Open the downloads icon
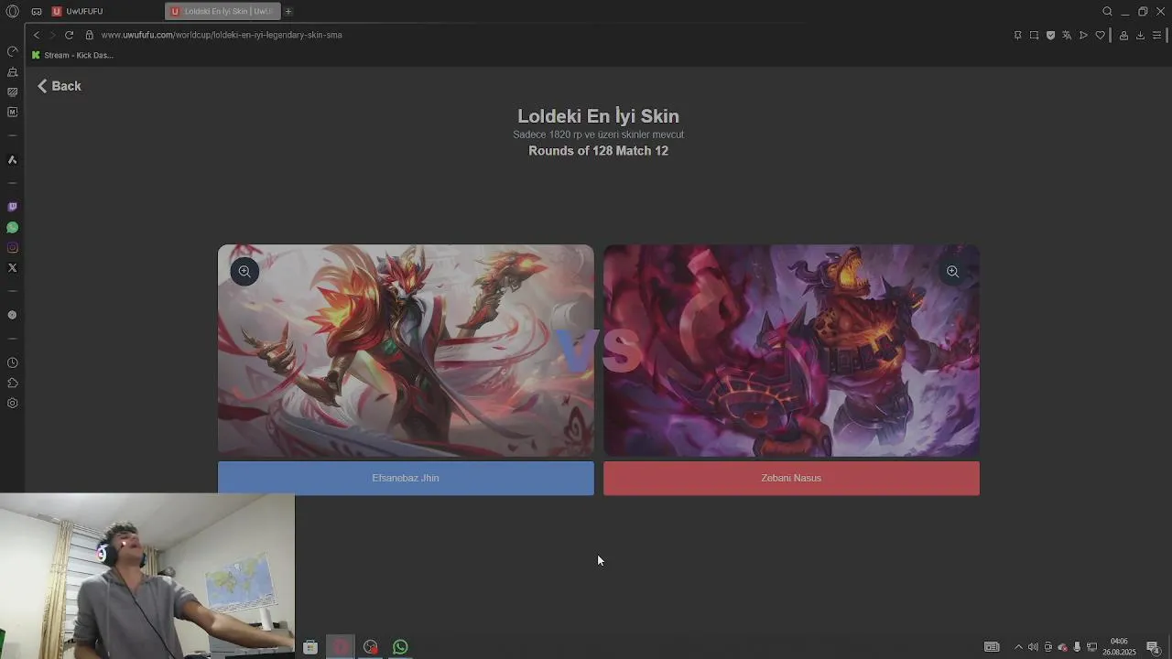 point(1140,35)
